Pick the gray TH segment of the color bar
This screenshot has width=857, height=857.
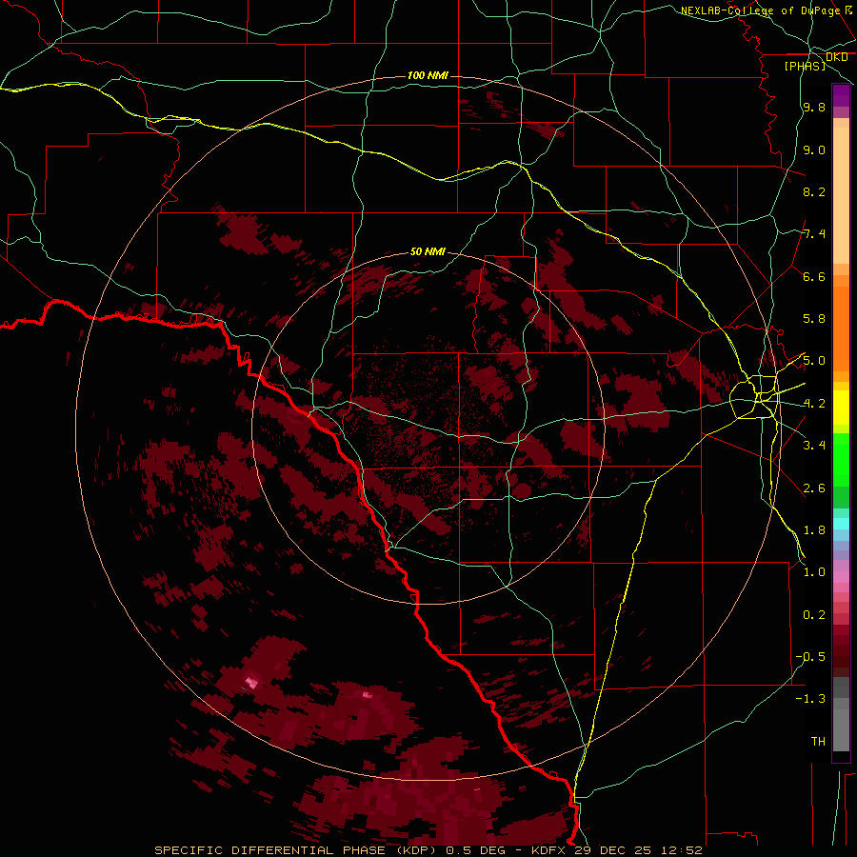pos(841,729)
